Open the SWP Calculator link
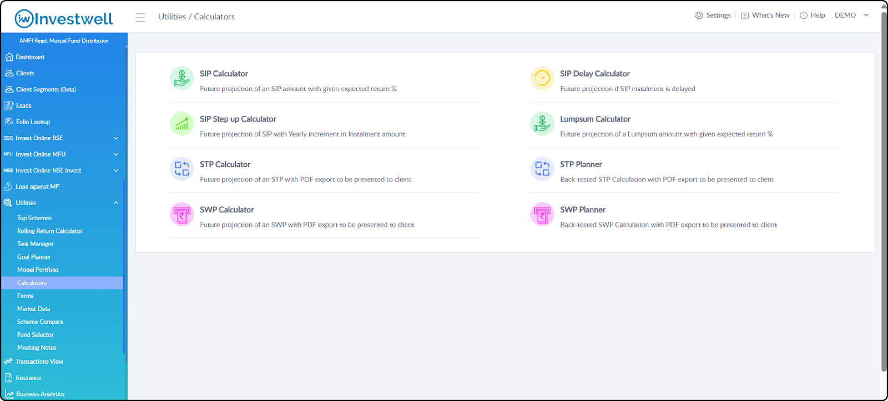Image resolution: width=888 pixels, height=401 pixels. [x=227, y=210]
